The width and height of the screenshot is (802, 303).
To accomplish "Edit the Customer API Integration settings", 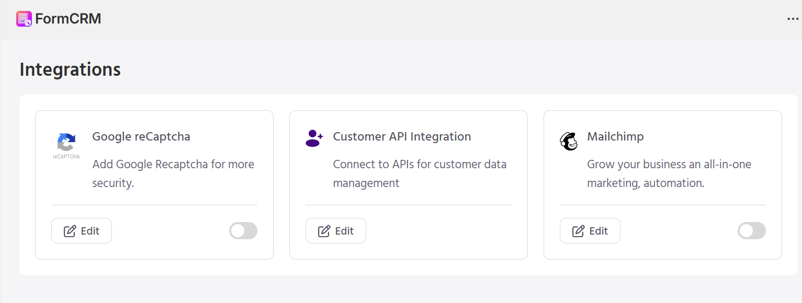I will (336, 231).
